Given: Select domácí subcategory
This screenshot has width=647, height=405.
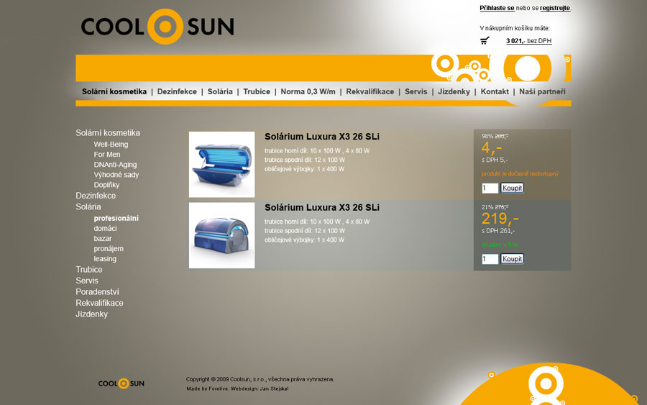Looking at the screenshot, I should 105,228.
